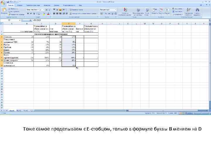
Task: Open the cell Format menu
Action: [167, 11]
